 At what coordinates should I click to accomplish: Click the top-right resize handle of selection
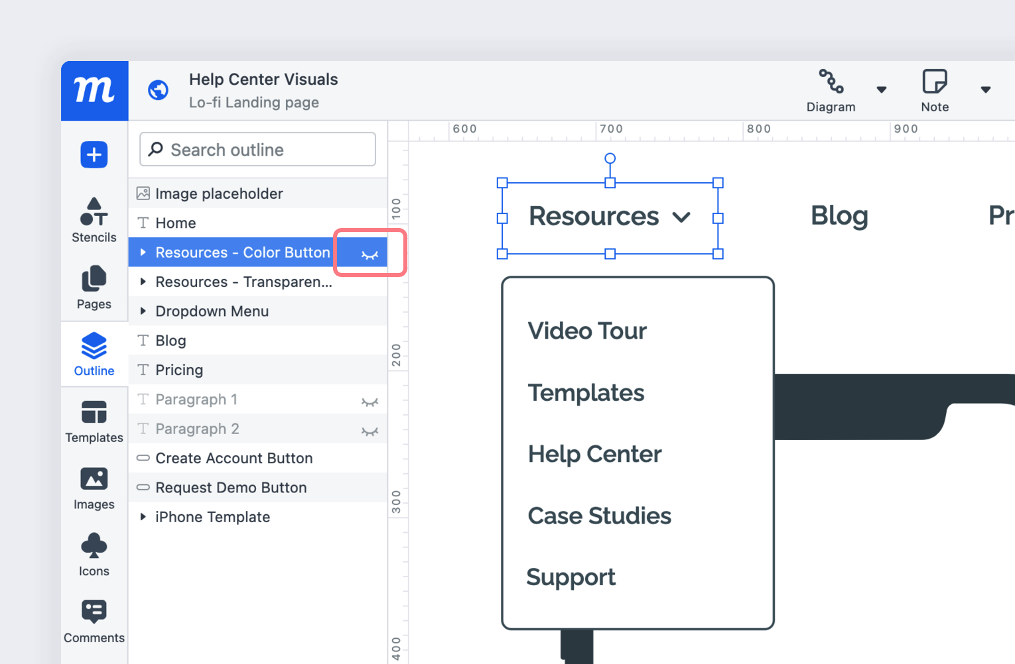click(718, 183)
